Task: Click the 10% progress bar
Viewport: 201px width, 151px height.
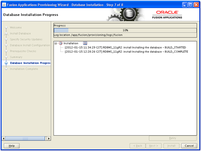Action: (x=125, y=30)
